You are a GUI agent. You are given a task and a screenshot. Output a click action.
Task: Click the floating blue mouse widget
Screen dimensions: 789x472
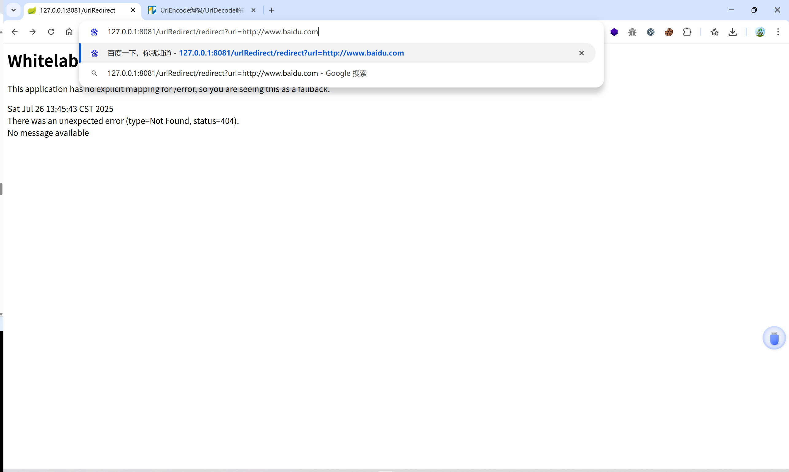(774, 338)
